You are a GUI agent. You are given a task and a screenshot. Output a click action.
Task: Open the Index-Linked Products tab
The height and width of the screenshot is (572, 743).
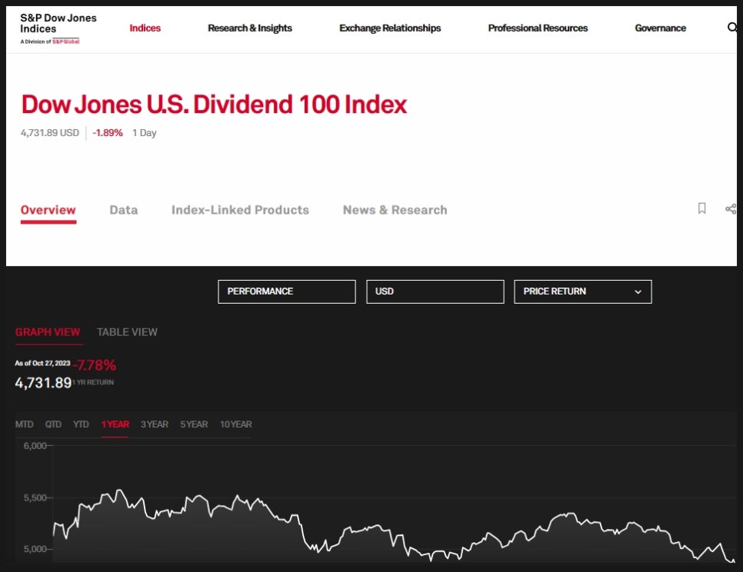(240, 210)
